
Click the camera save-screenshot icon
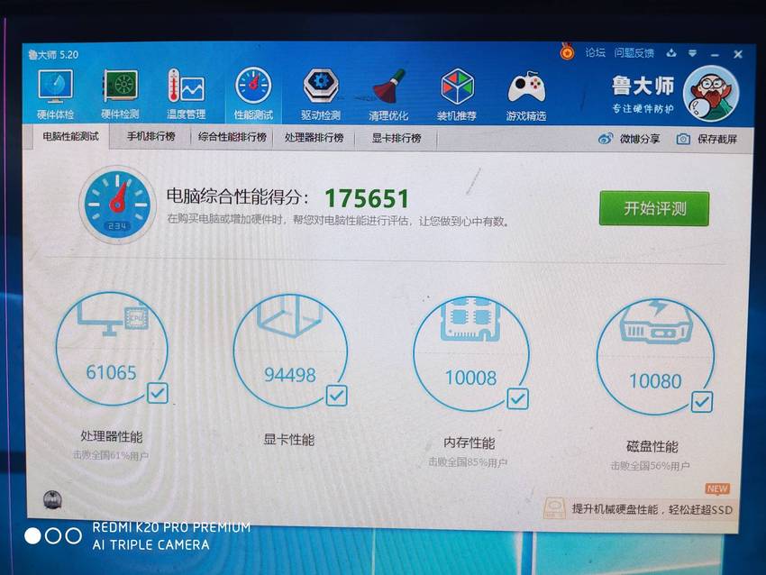683,139
